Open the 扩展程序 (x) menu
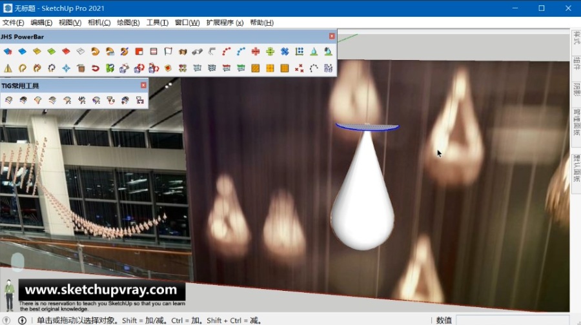The height and width of the screenshot is (325, 581). pos(225,23)
